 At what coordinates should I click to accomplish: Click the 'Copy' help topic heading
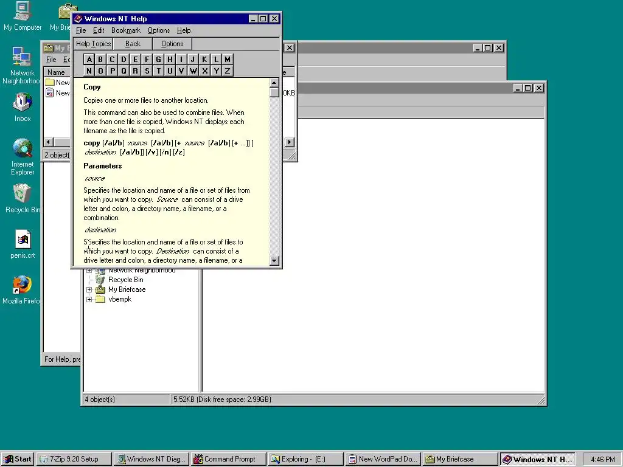click(x=92, y=87)
